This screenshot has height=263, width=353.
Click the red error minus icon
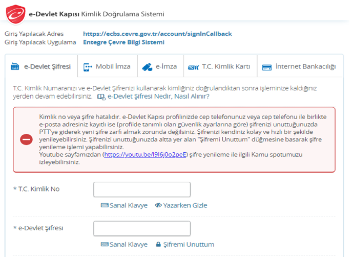point(26,140)
